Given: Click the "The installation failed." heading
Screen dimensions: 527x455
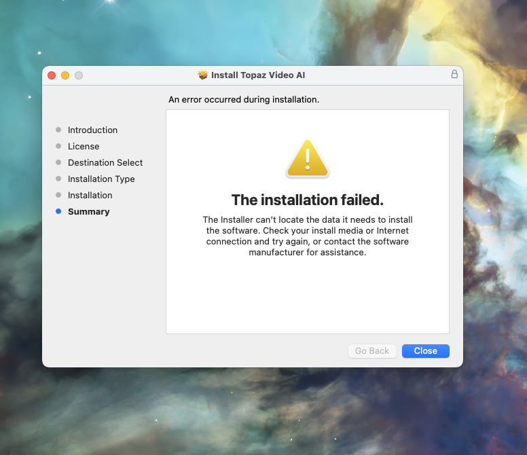Looking at the screenshot, I should pos(308,200).
